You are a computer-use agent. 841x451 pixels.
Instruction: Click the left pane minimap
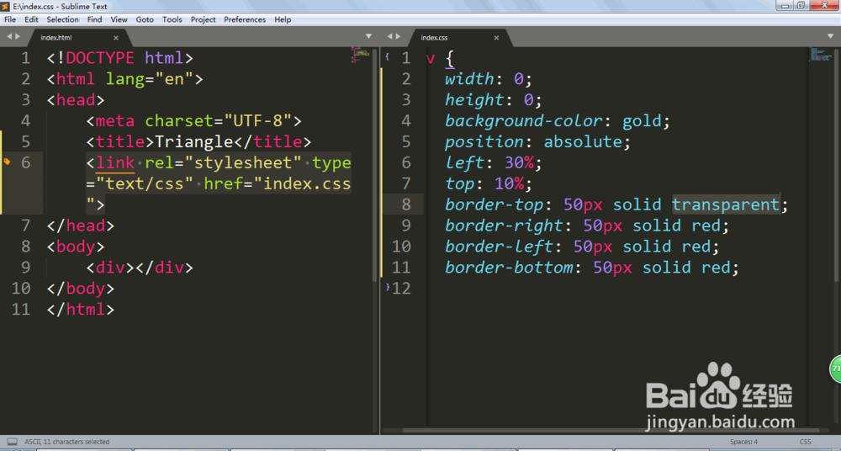tap(361, 55)
